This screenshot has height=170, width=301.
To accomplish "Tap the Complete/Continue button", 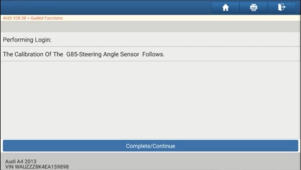I will [x=151, y=146].
